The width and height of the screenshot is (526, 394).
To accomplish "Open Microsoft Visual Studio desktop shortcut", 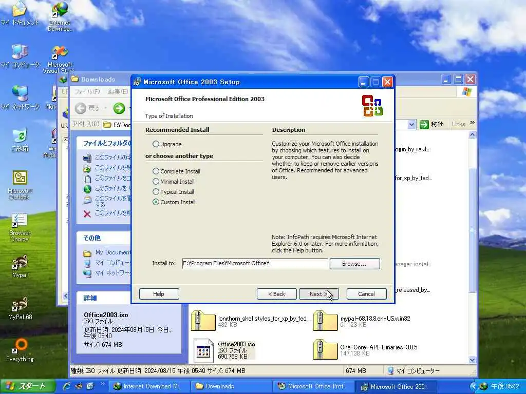I will click(x=59, y=60).
